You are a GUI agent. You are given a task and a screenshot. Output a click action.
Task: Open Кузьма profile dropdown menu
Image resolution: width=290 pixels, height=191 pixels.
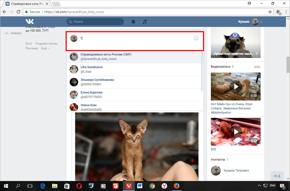click(x=250, y=22)
